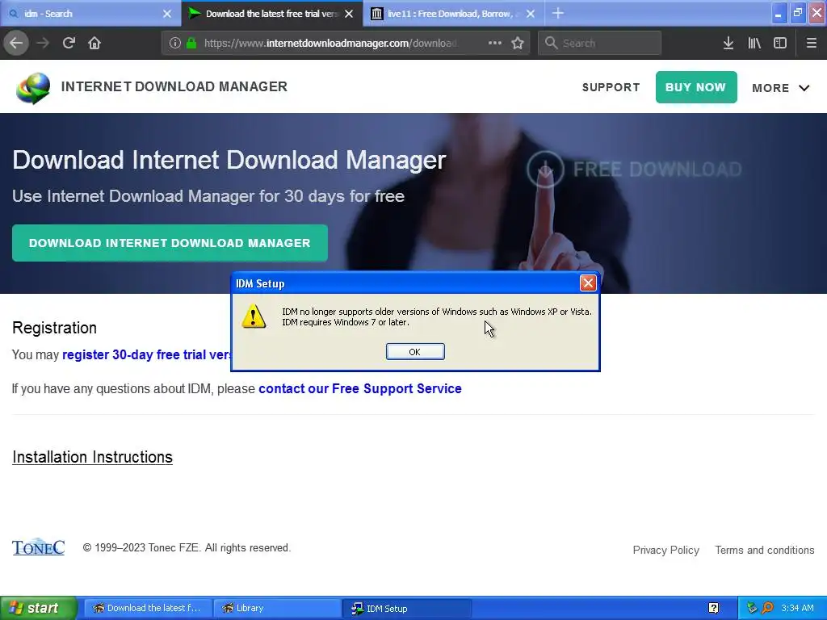Viewport: 827px width, 620px height.
Task: Click DOWNLOAD INTERNET DOWNLOAD MANAGER button
Action: coord(170,243)
